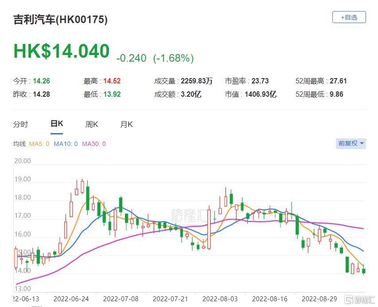The height and width of the screenshot is (307, 378).
Task: Click the price change -0.240 value
Action: tap(131, 58)
